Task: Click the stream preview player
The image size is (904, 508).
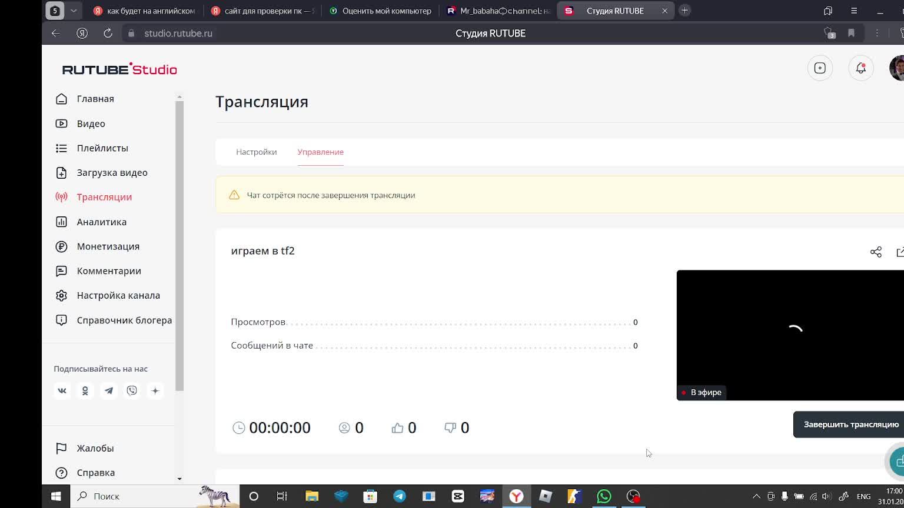Action: point(790,335)
